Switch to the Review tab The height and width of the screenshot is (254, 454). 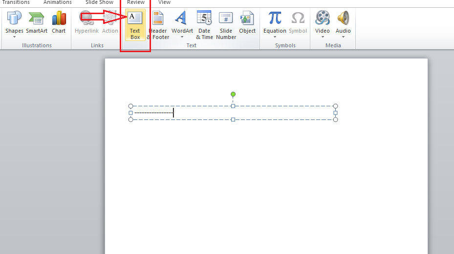click(x=135, y=2)
